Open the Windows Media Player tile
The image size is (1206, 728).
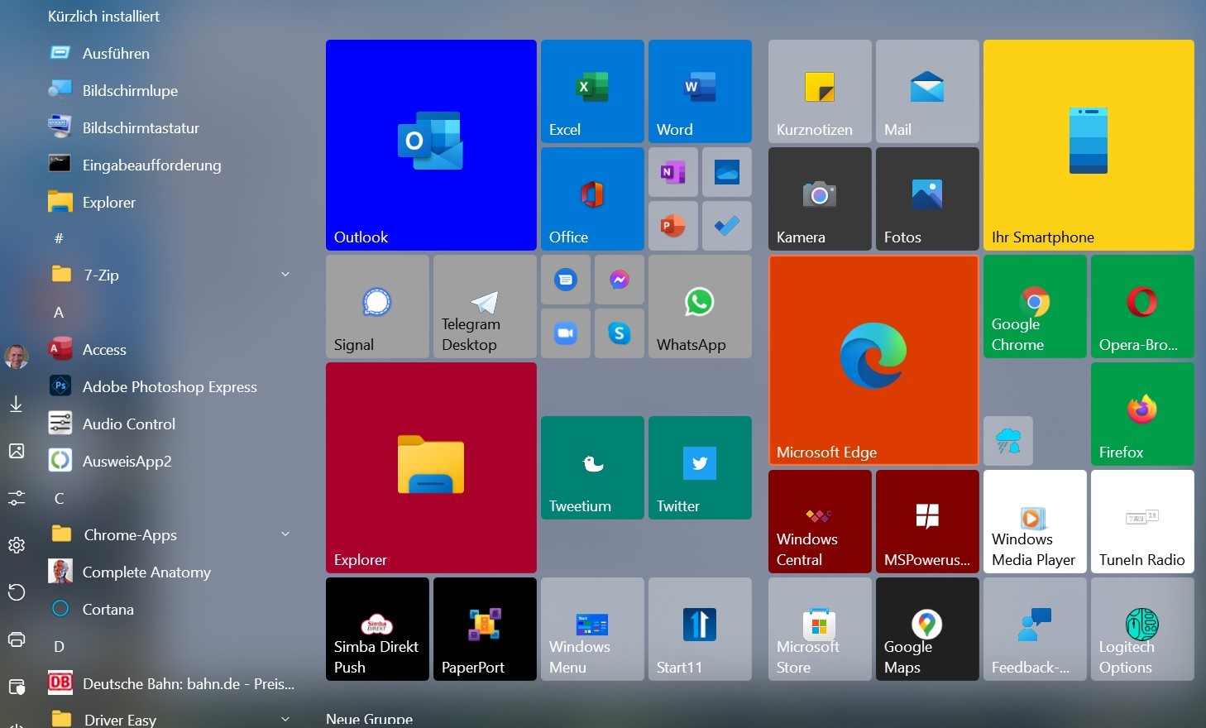click(x=1035, y=521)
